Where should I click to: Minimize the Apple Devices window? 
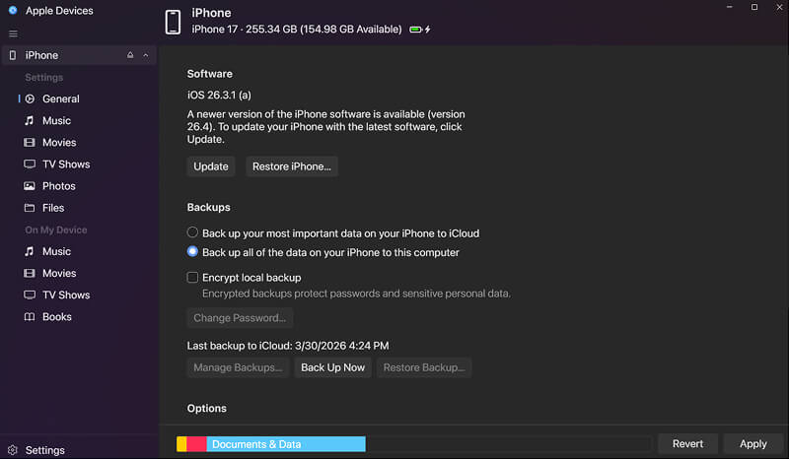729,7
